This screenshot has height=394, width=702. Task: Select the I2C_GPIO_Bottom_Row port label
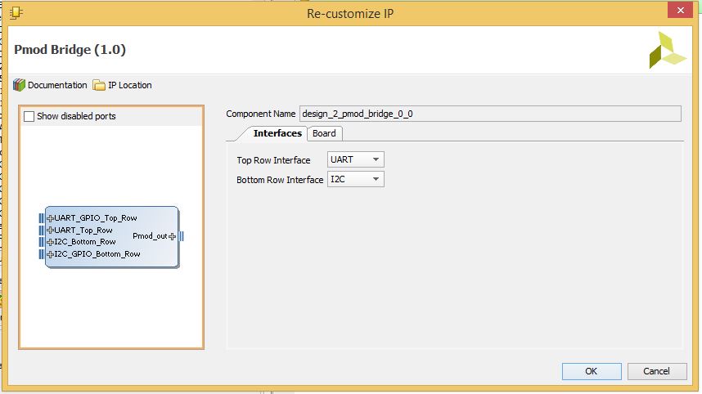click(97, 254)
